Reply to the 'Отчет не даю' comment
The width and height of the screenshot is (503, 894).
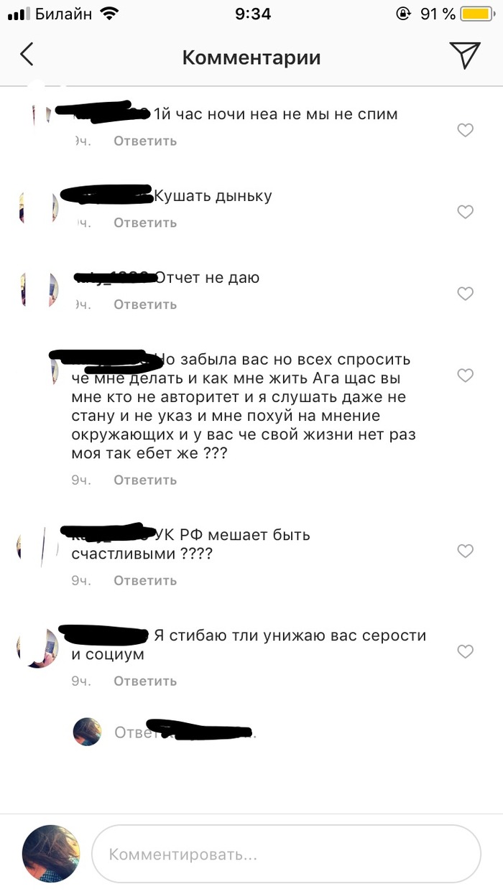(145, 304)
